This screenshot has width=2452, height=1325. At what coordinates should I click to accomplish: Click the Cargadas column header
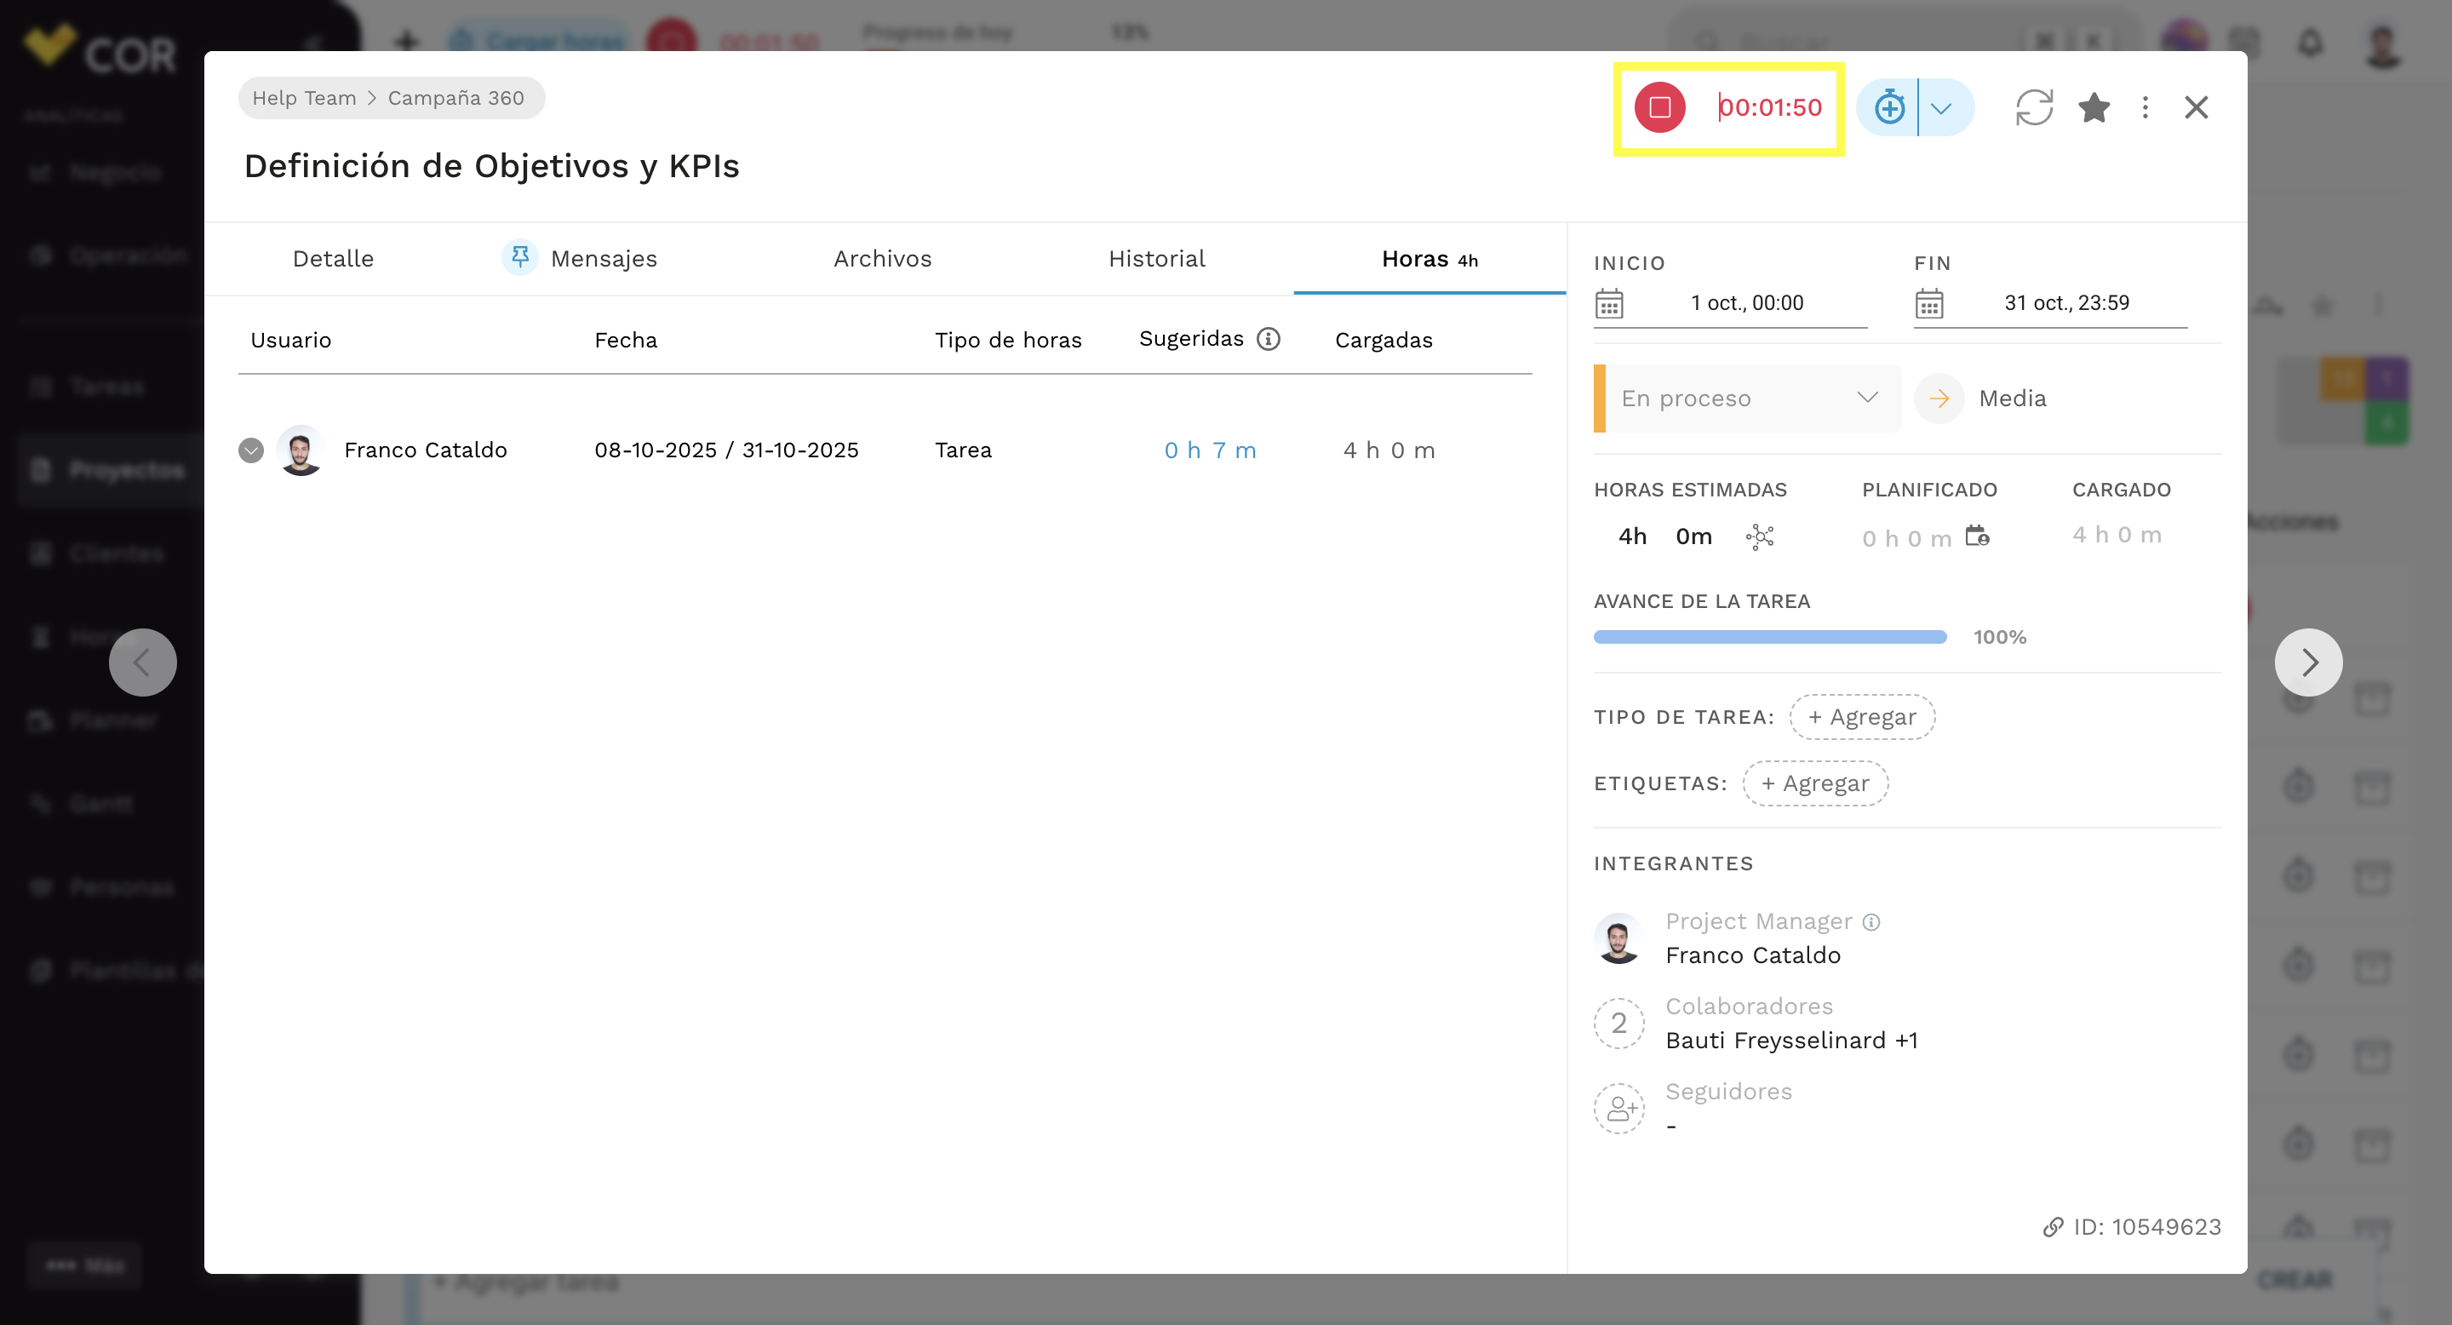point(1383,340)
